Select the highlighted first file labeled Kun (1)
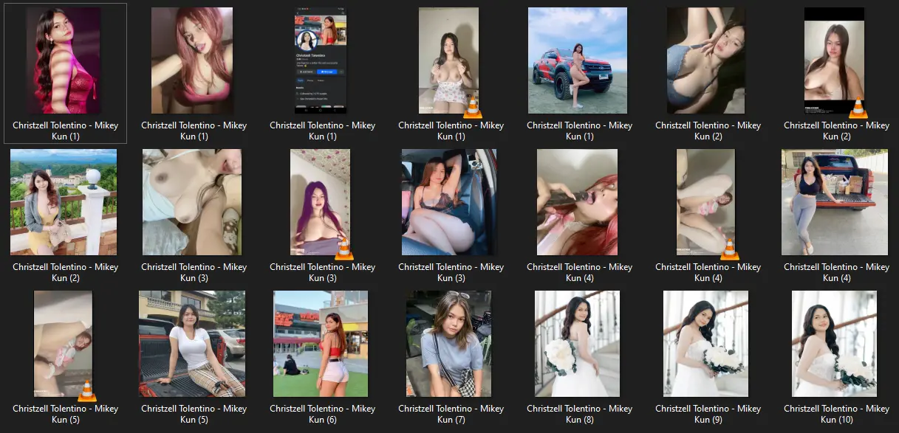Screen dimensions: 899x433 coord(65,72)
